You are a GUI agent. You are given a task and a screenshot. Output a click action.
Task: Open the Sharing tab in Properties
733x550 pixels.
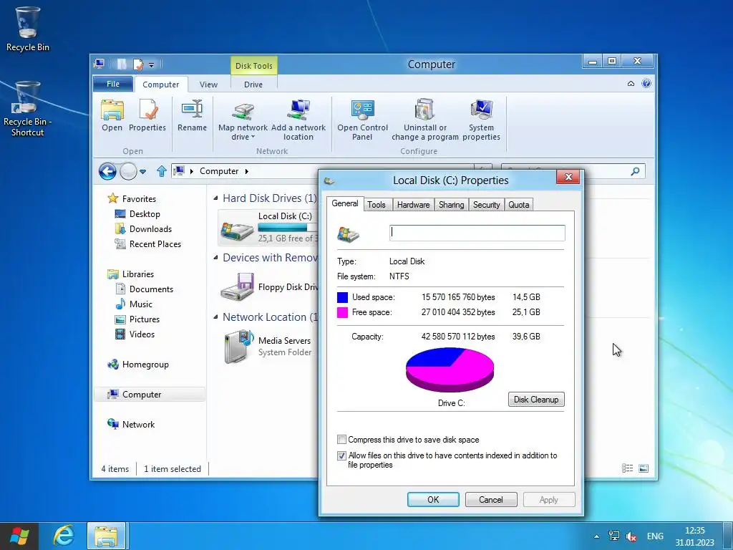click(451, 205)
